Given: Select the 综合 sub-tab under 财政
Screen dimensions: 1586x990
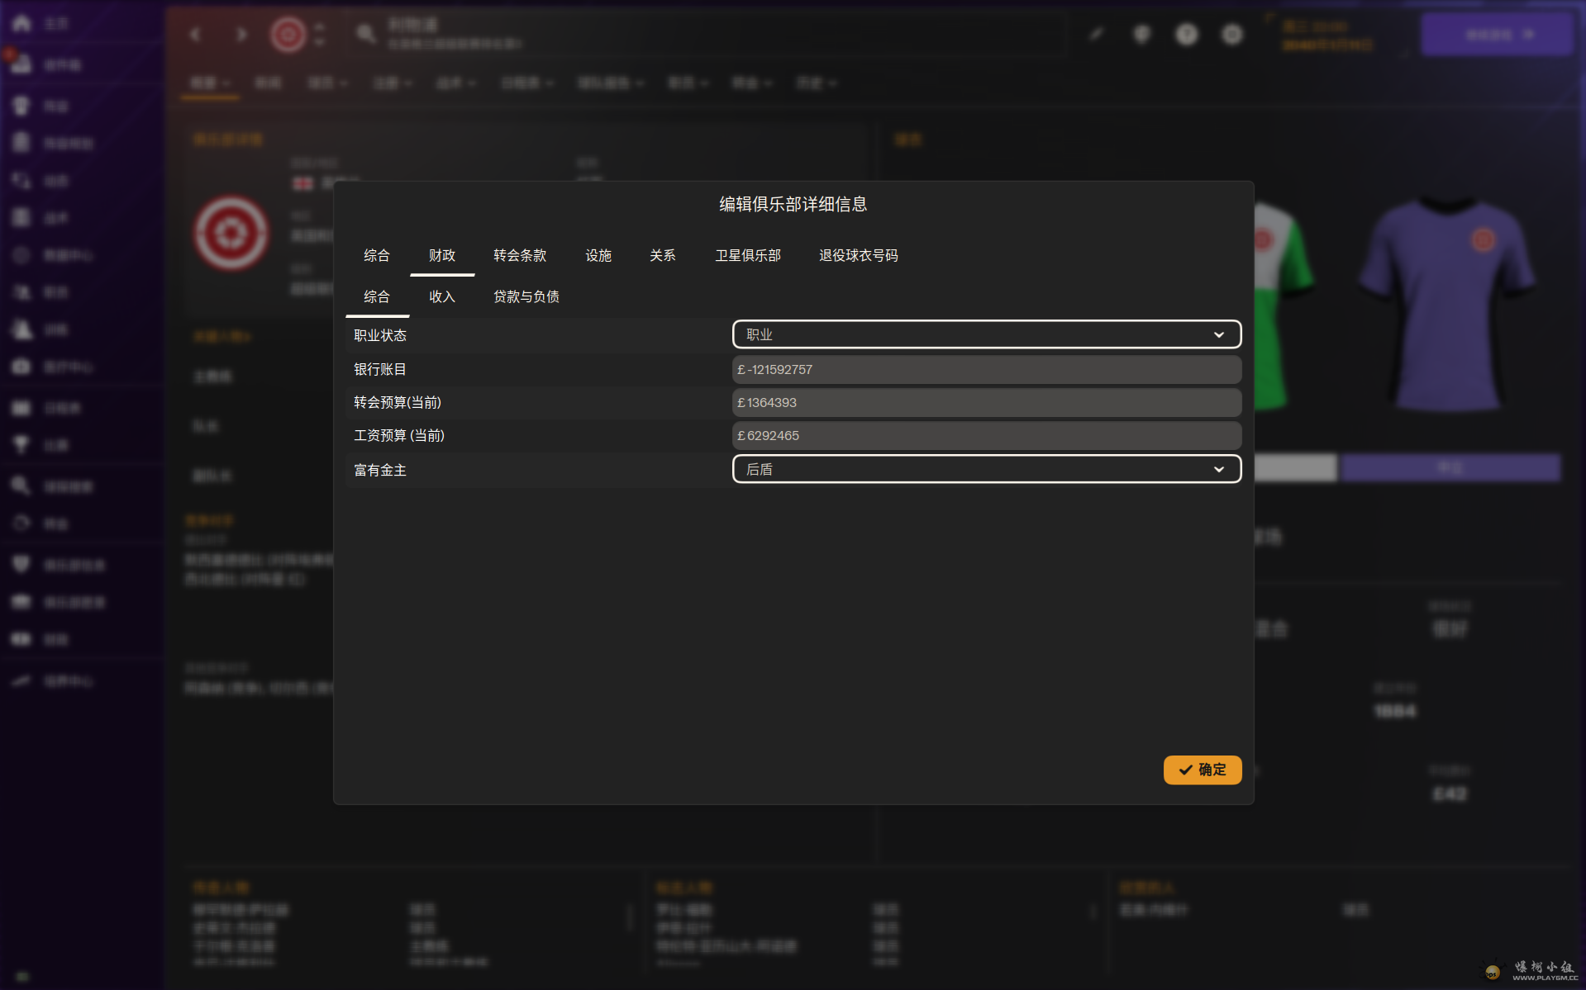Looking at the screenshot, I should coord(377,296).
